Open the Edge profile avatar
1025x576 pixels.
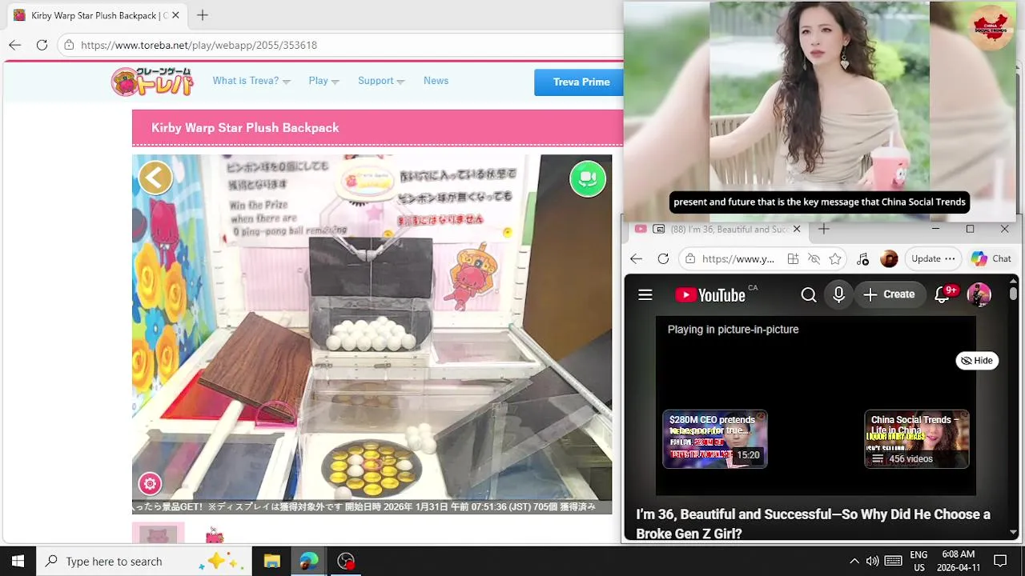pos(889,259)
